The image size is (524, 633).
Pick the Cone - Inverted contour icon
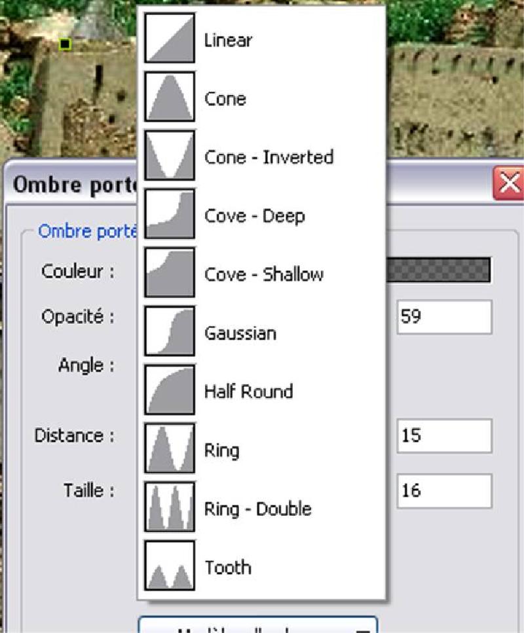click(170, 155)
